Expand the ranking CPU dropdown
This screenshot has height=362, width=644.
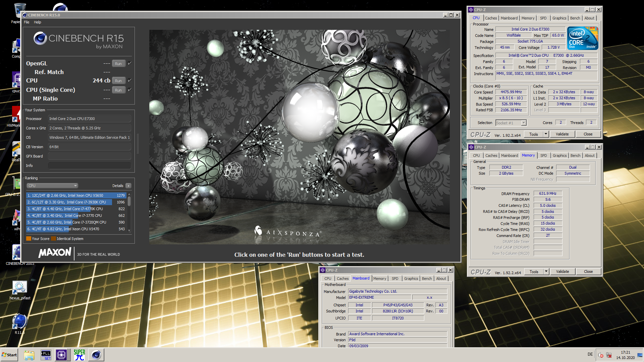(52, 186)
